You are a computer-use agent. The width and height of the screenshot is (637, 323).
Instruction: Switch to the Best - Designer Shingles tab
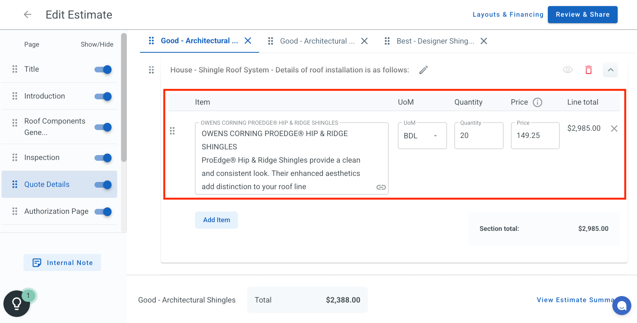tap(435, 41)
